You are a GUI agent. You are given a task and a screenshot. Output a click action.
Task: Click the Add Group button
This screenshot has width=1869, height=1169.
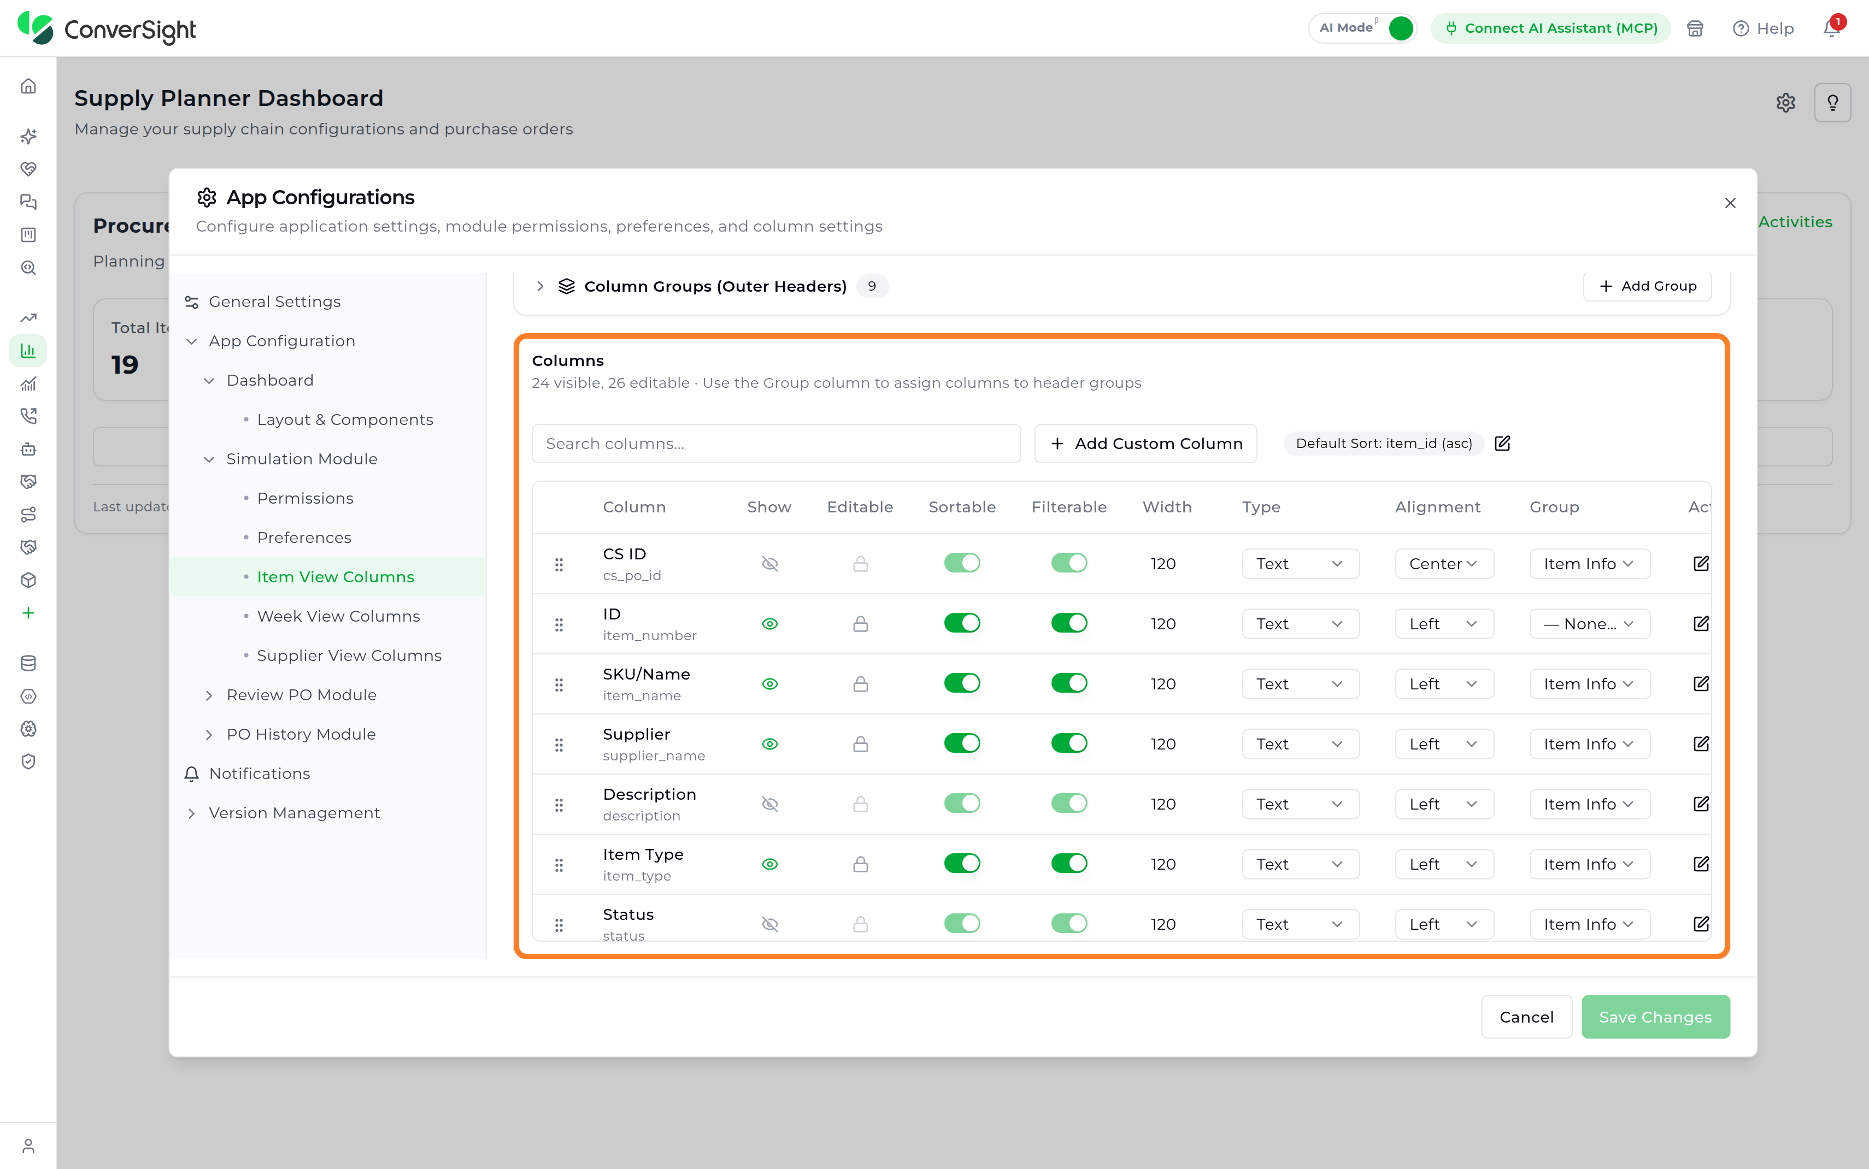(1647, 286)
